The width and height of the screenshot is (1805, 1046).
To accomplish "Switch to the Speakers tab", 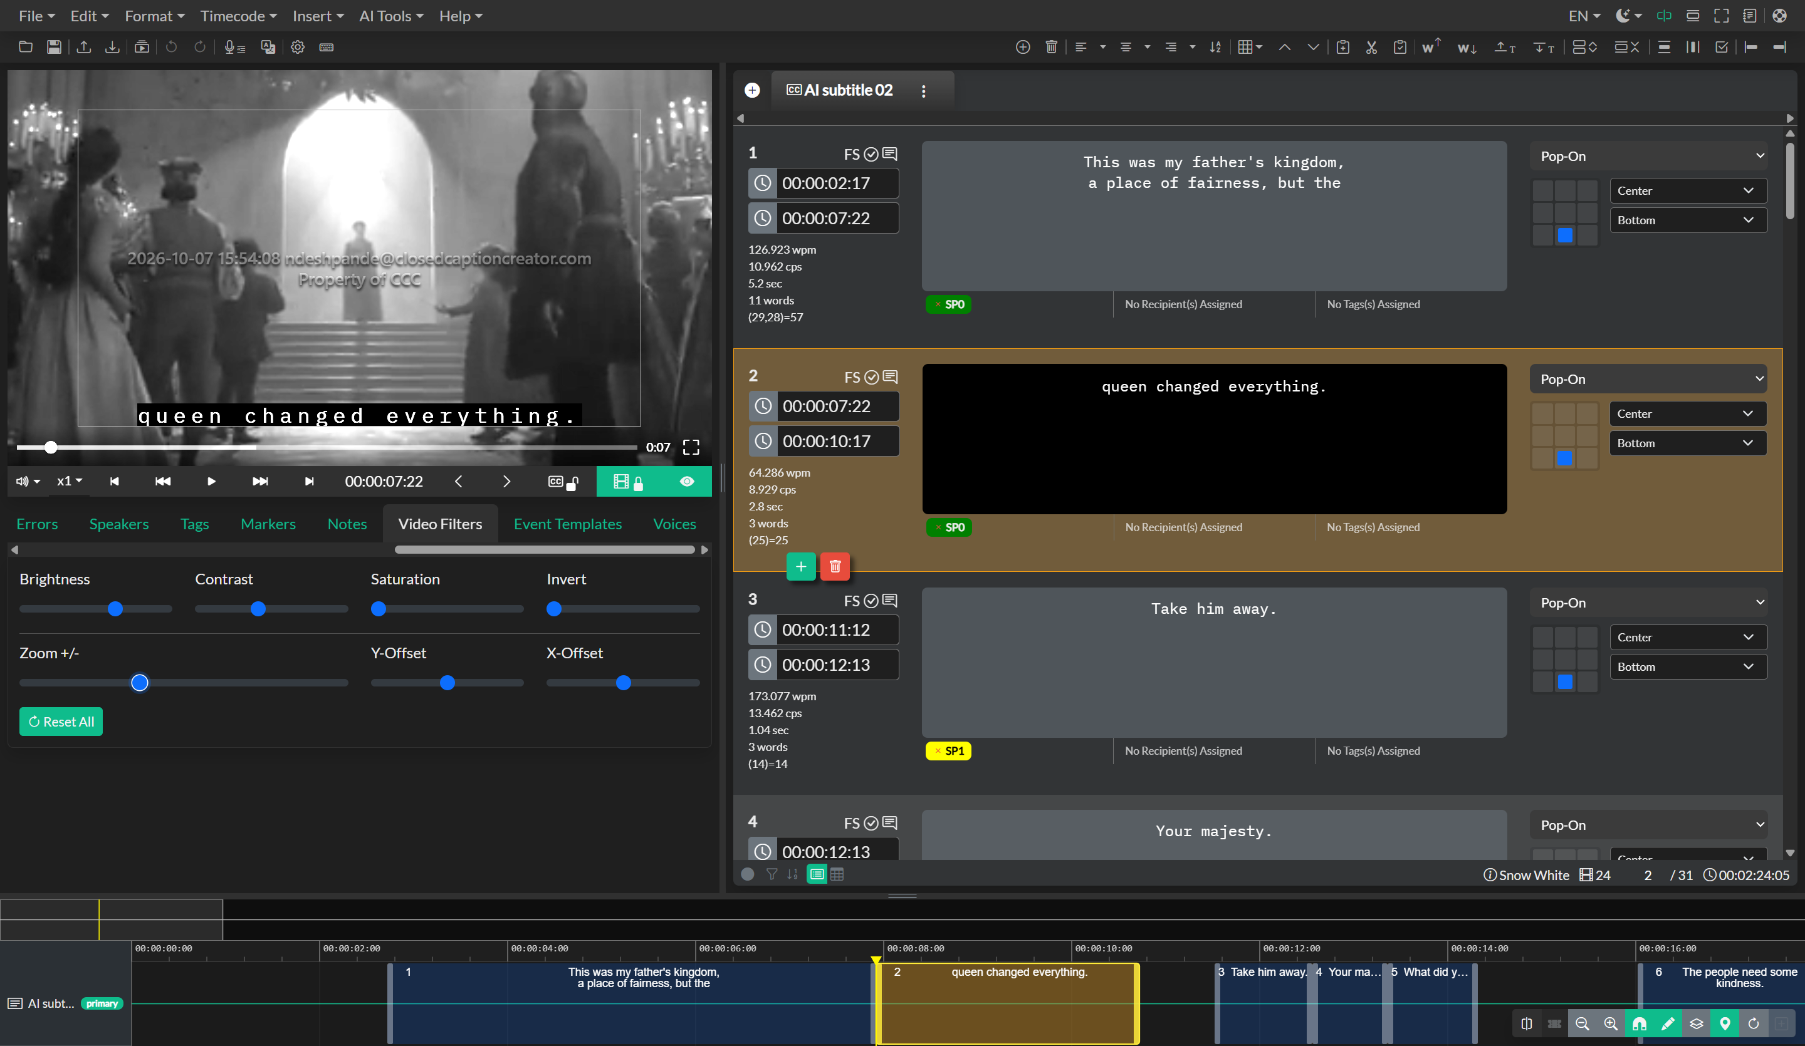I will pos(119,524).
